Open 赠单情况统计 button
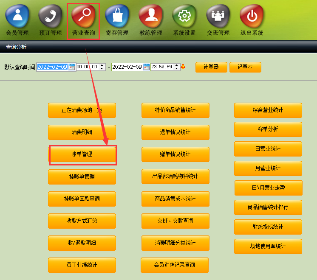The width and height of the screenshot is (317, 280). (x=175, y=154)
